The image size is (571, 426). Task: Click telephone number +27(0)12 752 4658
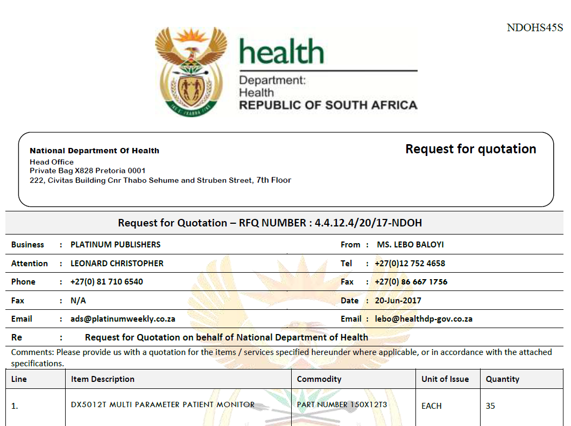point(410,263)
